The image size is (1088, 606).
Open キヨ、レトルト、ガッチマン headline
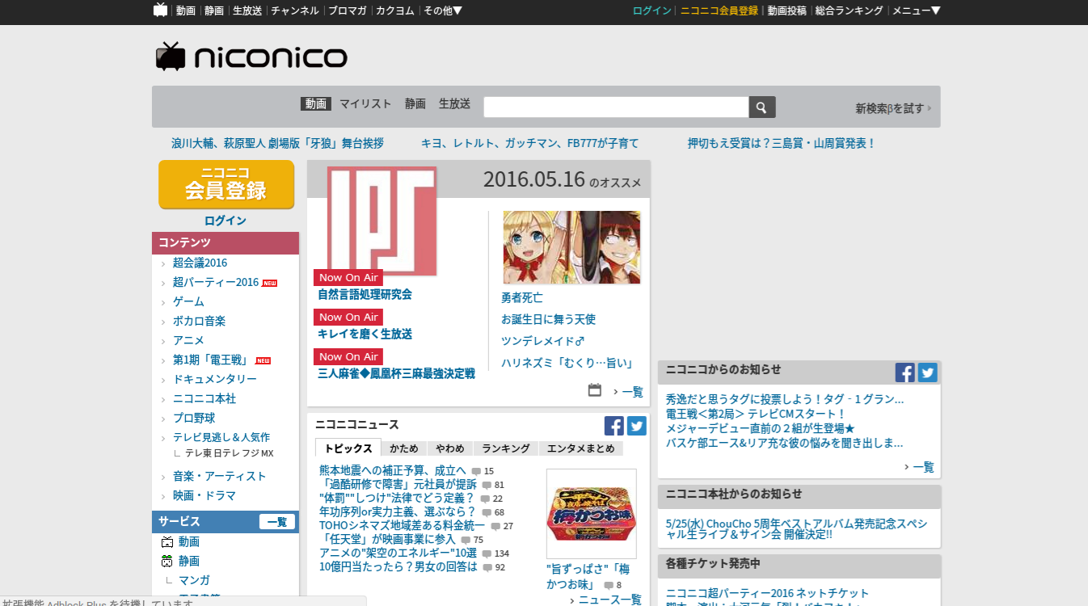(529, 143)
